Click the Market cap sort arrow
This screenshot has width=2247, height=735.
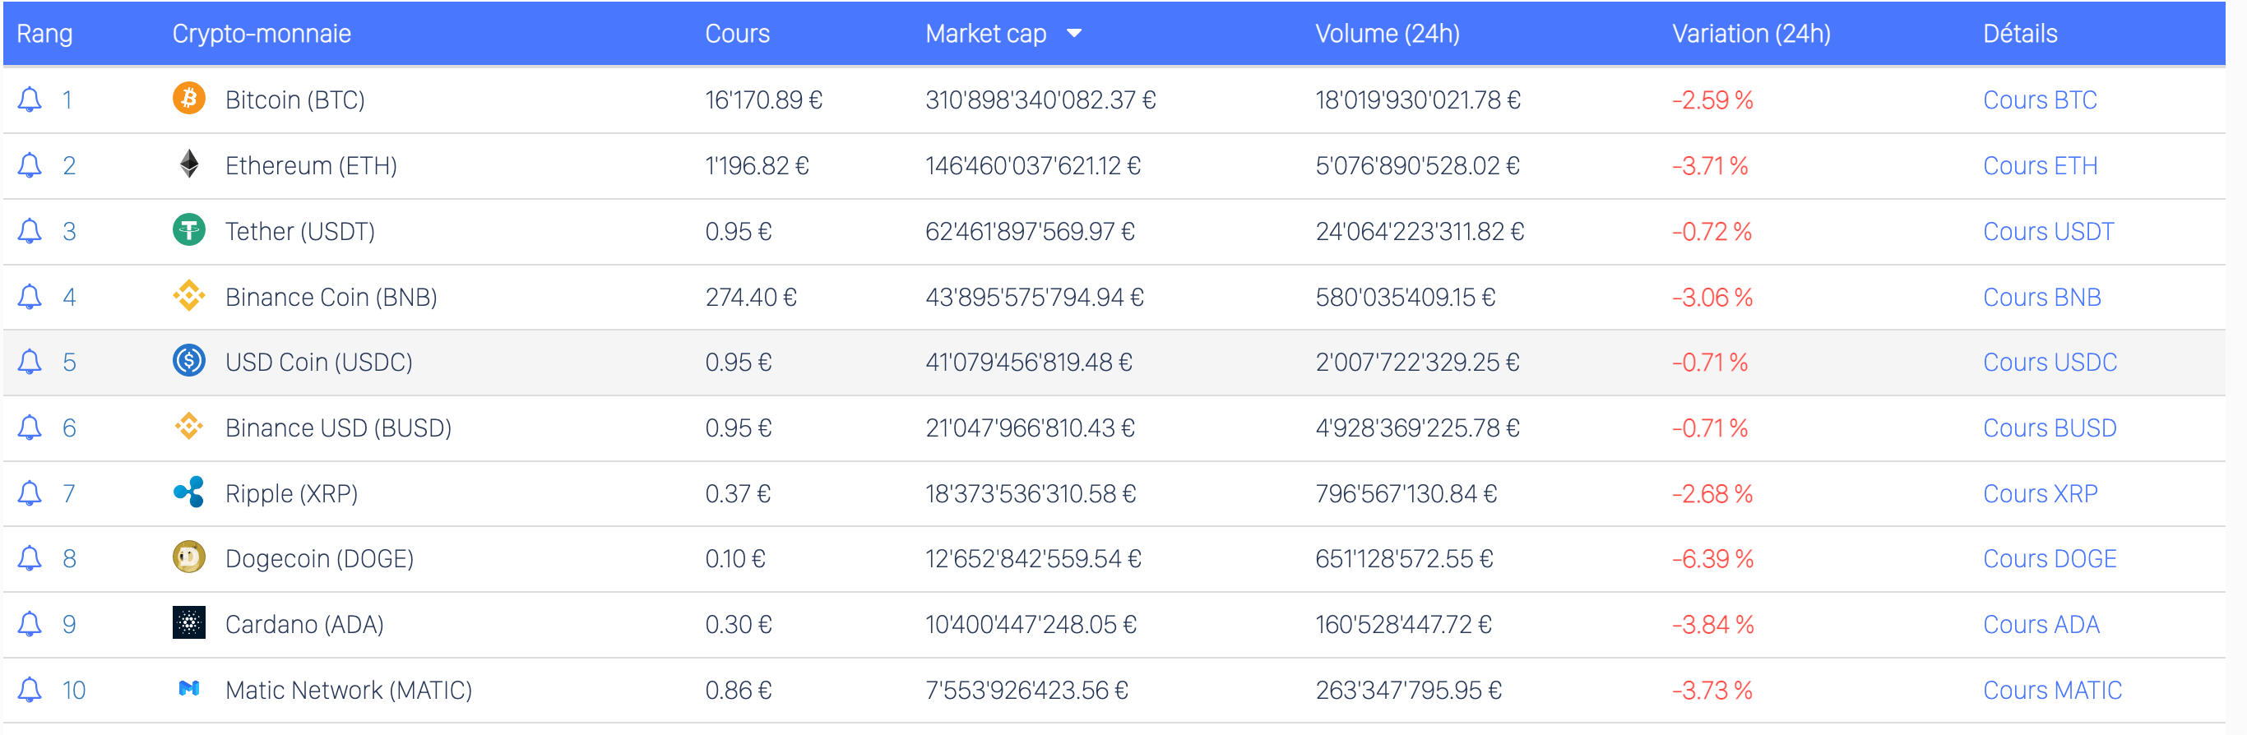1074,33
